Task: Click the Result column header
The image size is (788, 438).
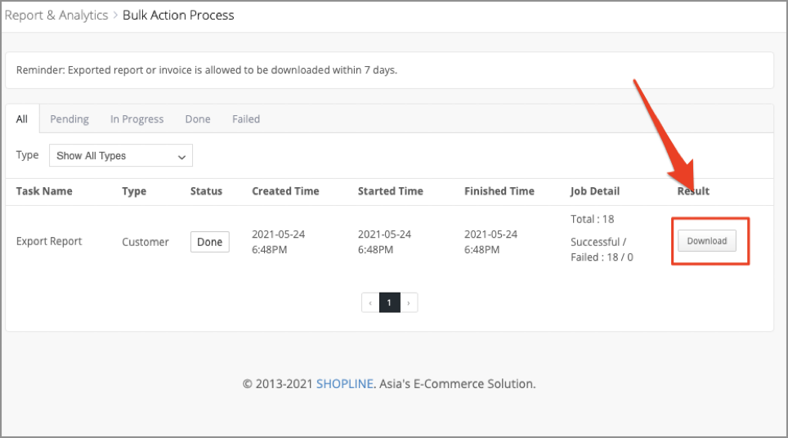Action: [x=692, y=191]
